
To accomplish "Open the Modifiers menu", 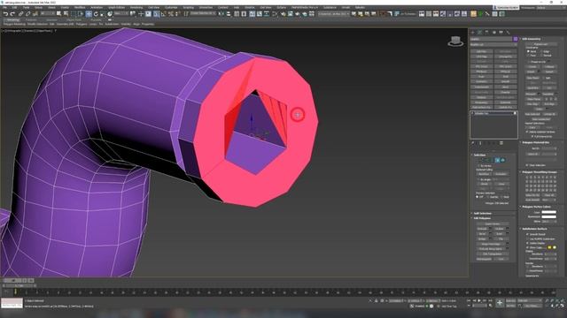I will coord(80,7).
